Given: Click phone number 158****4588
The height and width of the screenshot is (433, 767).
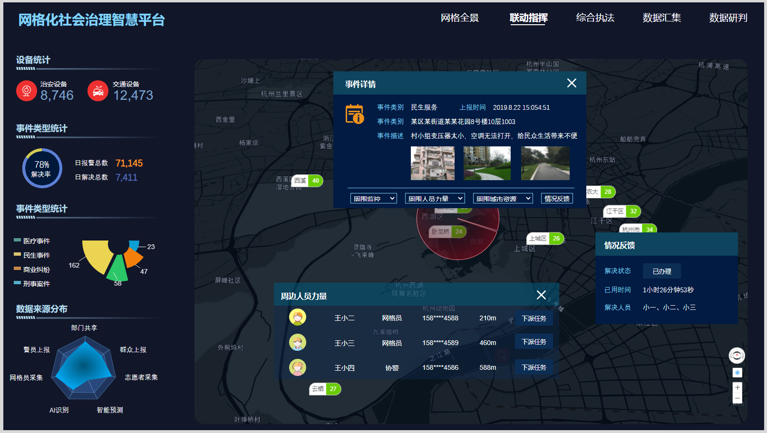Looking at the screenshot, I should [440, 318].
